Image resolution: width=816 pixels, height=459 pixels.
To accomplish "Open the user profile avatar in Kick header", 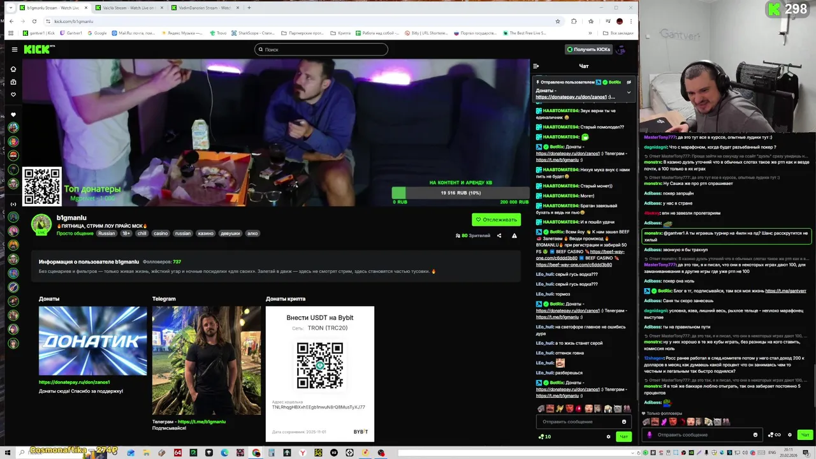I will (621, 49).
